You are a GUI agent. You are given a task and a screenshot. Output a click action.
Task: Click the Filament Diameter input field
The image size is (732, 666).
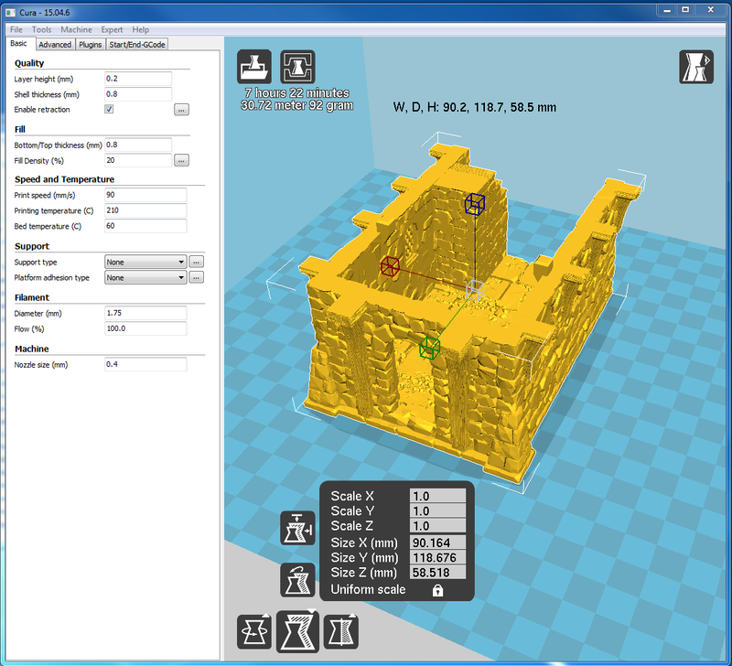(145, 313)
